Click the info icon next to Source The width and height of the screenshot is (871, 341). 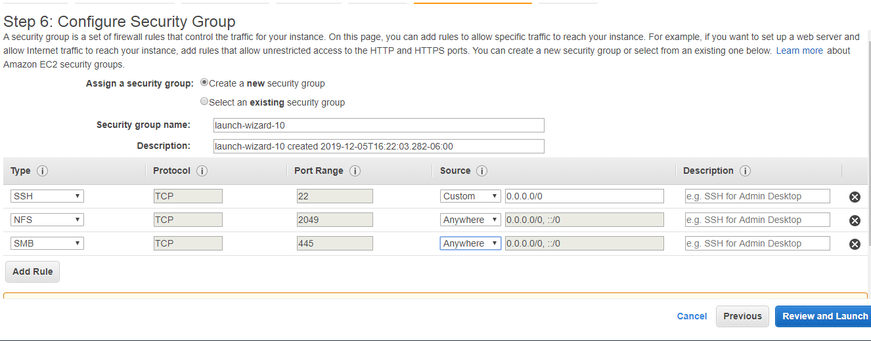pos(482,171)
